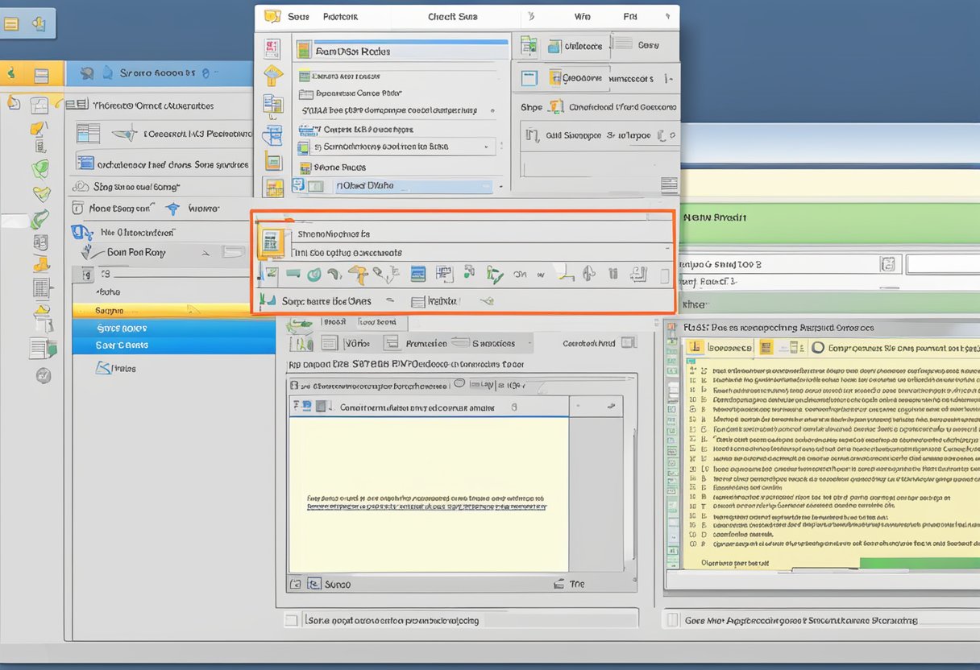Open the dropdown on the 'Samodimons' option row
The image size is (980, 670).
click(488, 146)
